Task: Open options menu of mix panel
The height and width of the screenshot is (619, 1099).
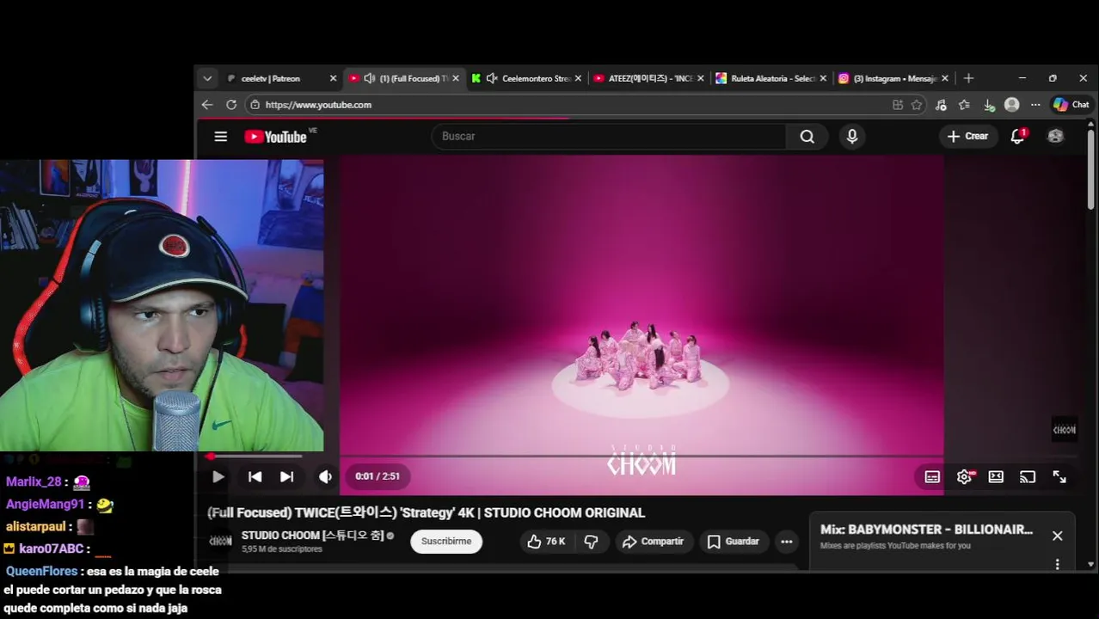Action: point(1058,565)
